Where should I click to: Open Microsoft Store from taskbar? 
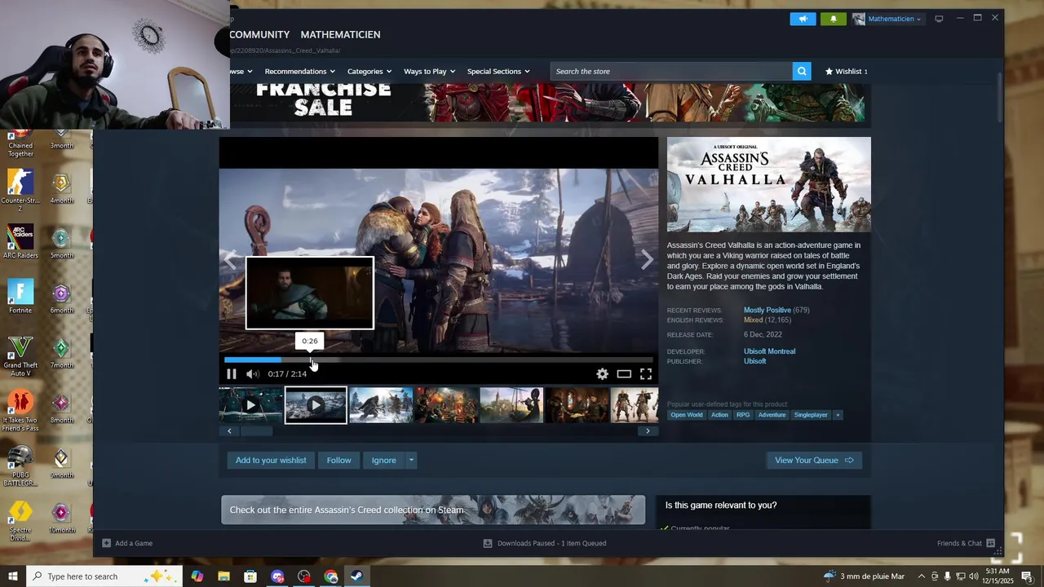click(250, 576)
